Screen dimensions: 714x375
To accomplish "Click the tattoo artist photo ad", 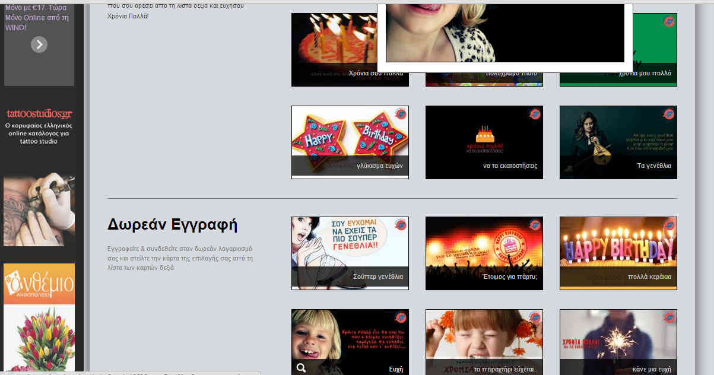I will (39, 209).
